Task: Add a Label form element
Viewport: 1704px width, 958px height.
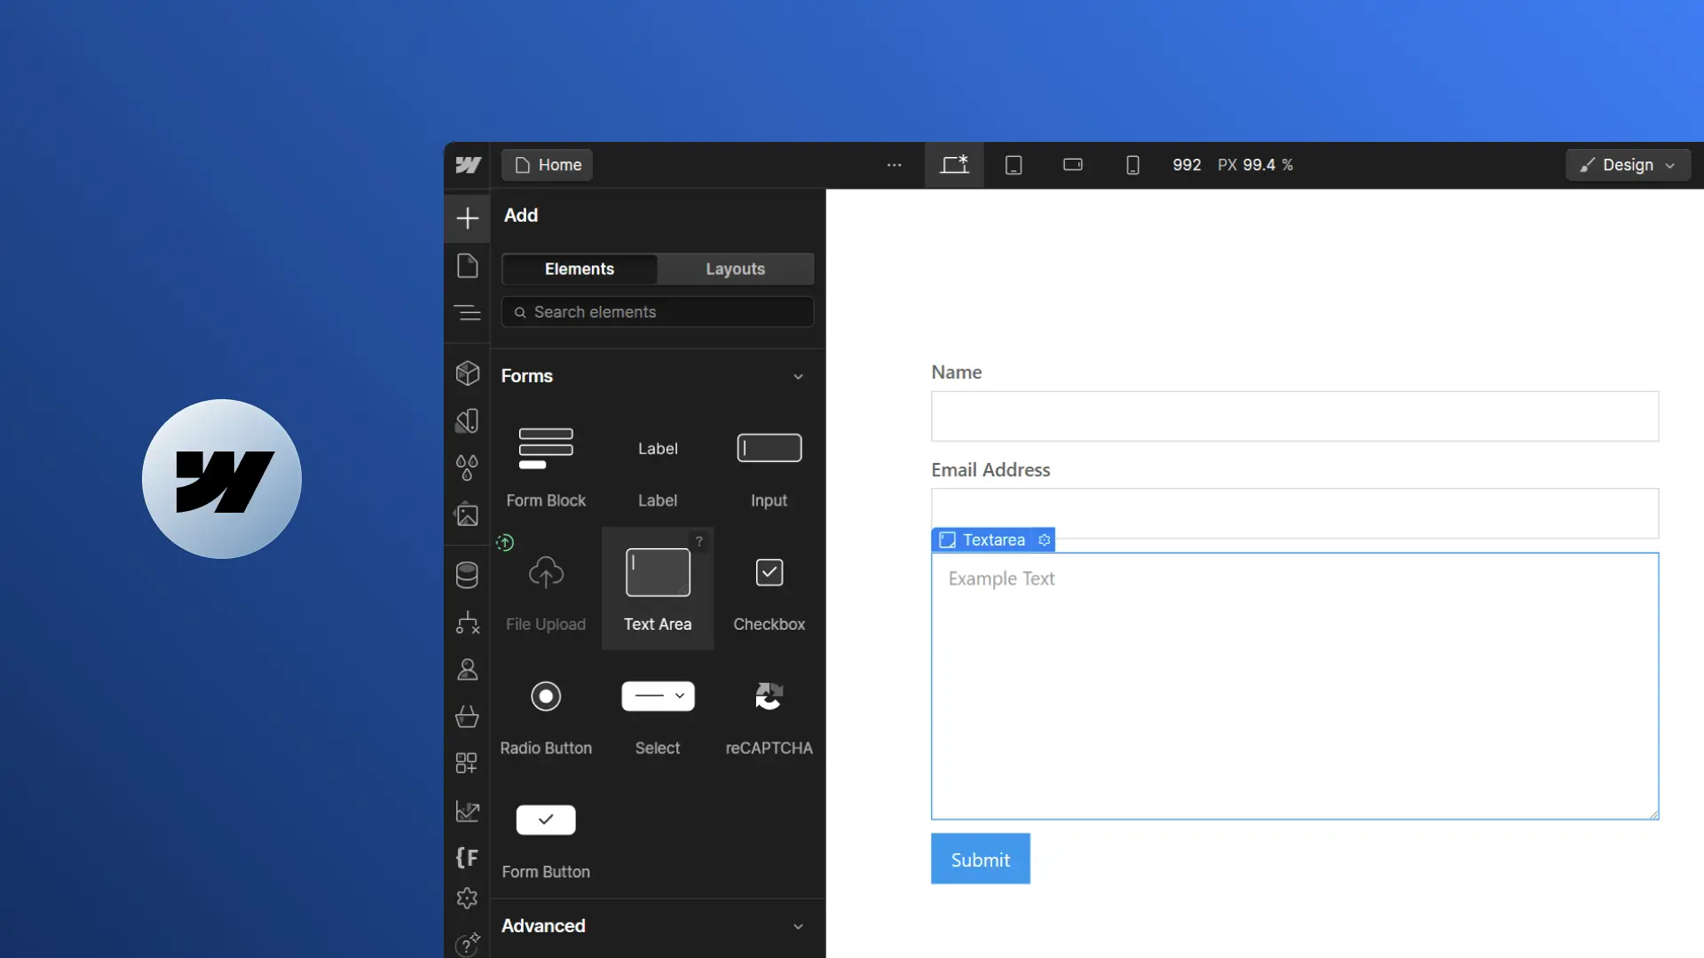Action: [658, 466]
